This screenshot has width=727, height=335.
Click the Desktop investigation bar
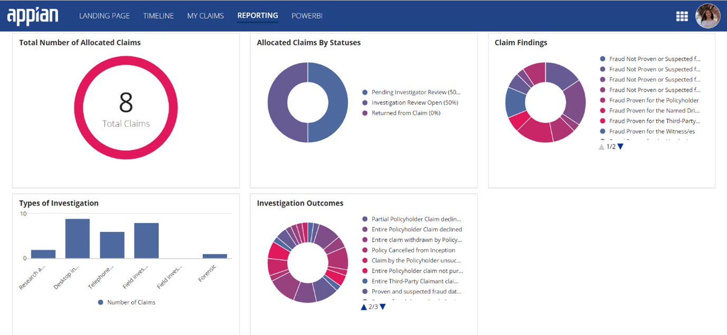point(78,239)
